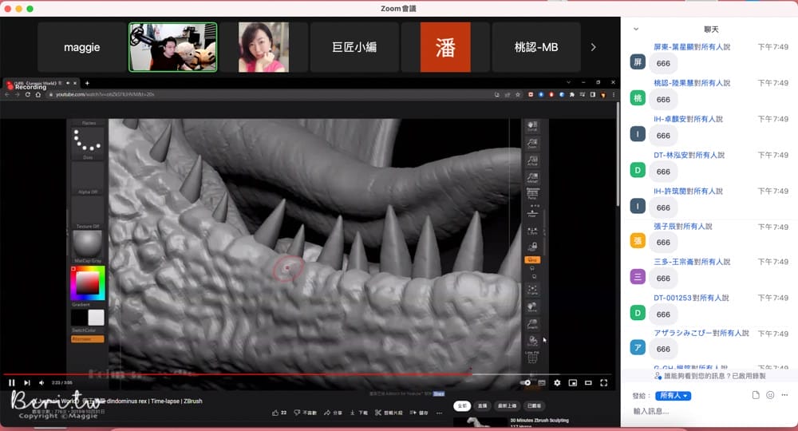Screen dimensions: 798x431
Task: Show more participants with right arrow
Action: [593, 47]
